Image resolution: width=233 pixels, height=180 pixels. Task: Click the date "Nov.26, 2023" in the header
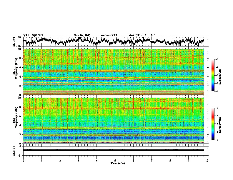pos(82,35)
